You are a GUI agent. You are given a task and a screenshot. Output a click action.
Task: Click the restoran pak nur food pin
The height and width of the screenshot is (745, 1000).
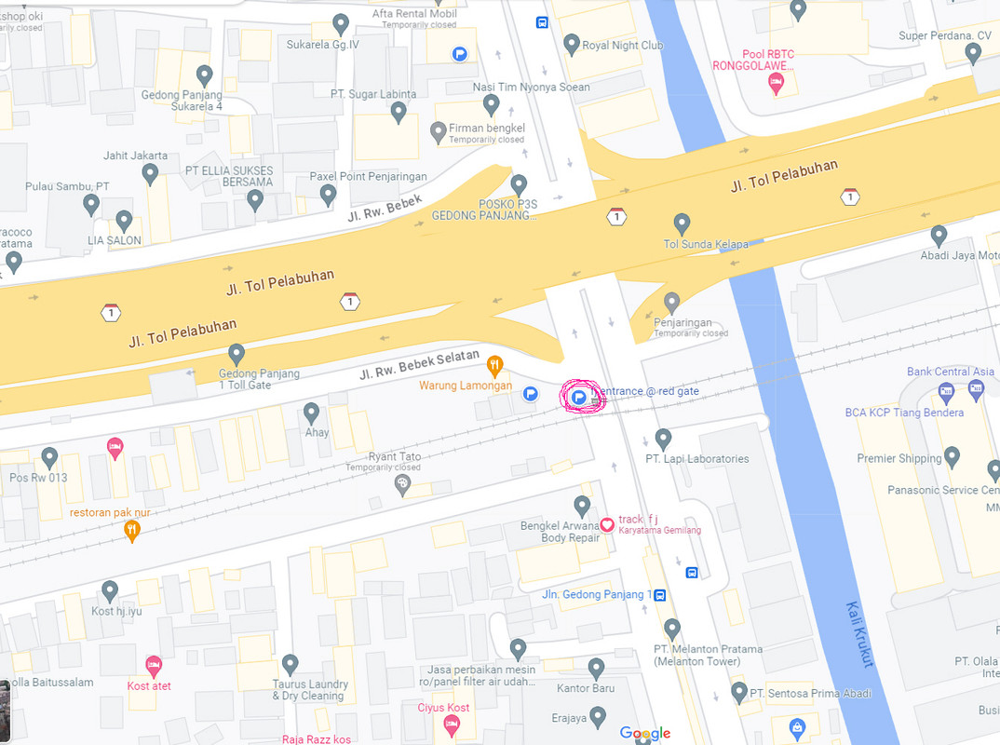pos(131,531)
